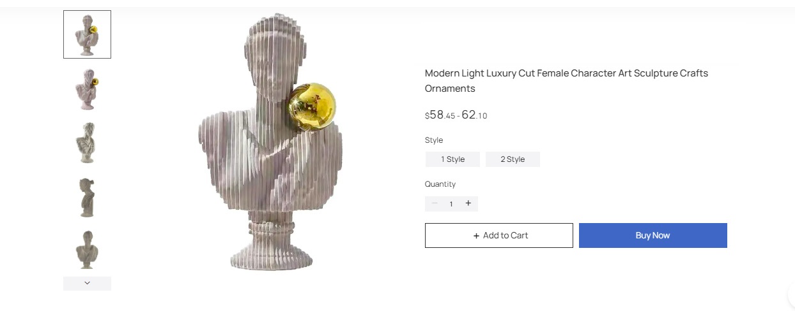Show more thumbnails with down chevron
Image resolution: width=795 pixels, height=311 pixels.
[x=87, y=283]
